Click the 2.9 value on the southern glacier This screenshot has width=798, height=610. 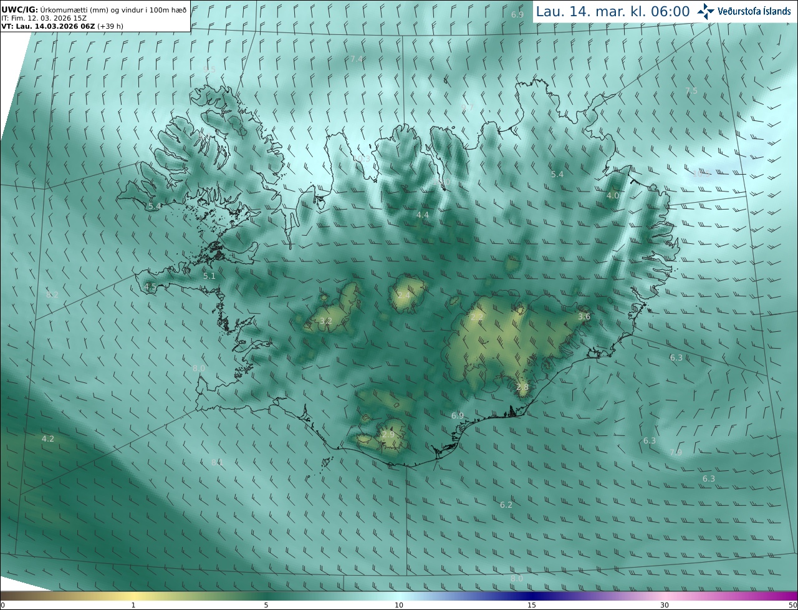388,434
